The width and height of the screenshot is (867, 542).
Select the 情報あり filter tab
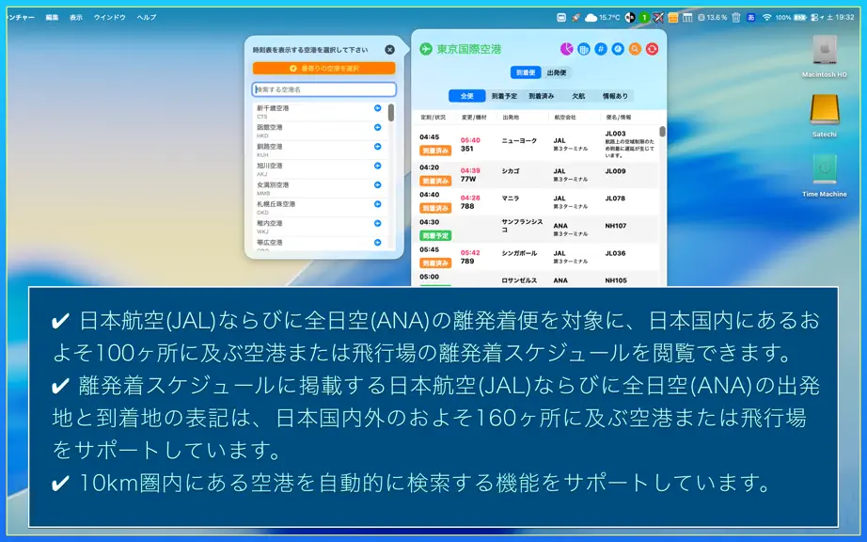pyautogui.click(x=615, y=96)
